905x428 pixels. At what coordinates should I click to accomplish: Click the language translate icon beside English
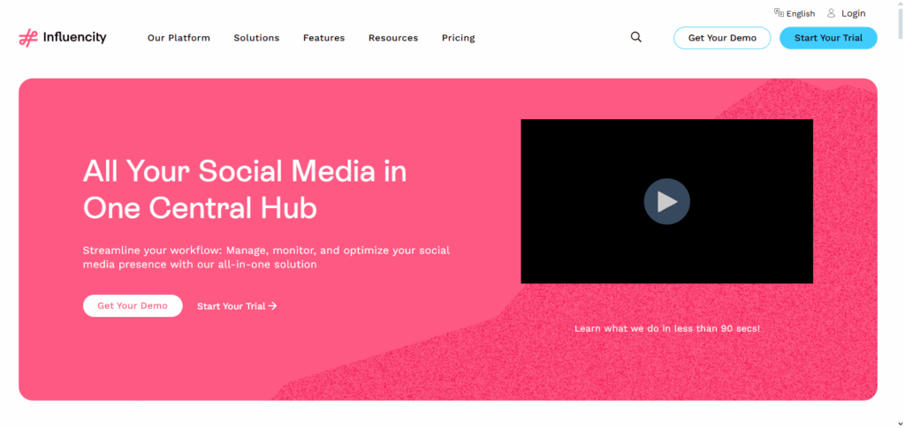(779, 12)
